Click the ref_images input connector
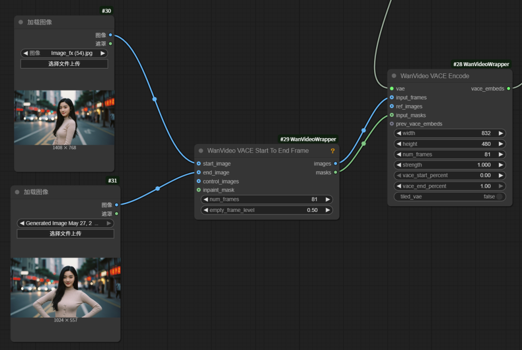 tap(391, 106)
